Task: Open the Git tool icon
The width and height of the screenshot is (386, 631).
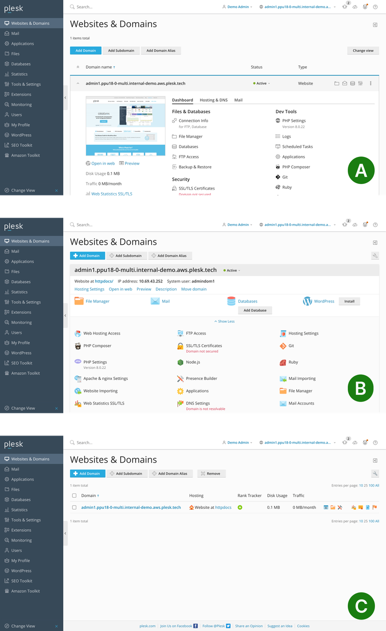Action: pyautogui.click(x=282, y=345)
